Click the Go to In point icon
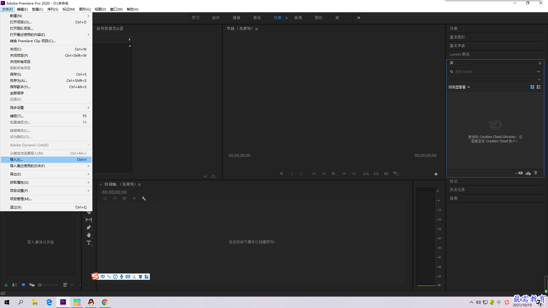 point(314,173)
